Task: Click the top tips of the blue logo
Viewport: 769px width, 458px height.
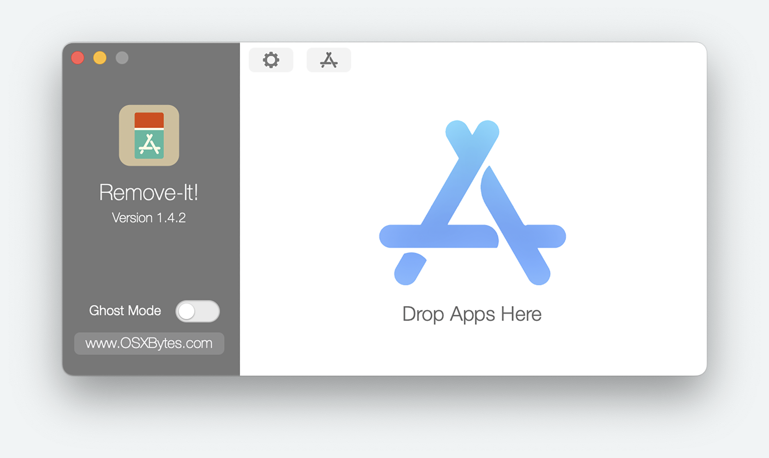Action: (472, 130)
